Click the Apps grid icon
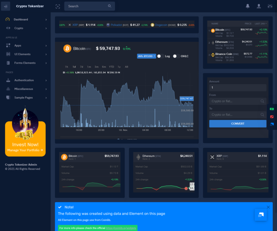The width and height of the screenshot is (277, 231). [8, 45]
